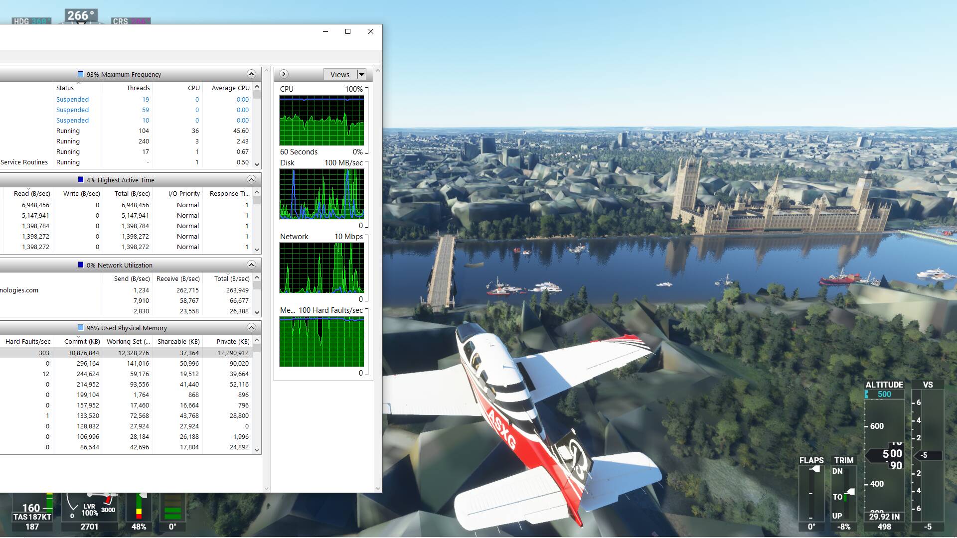Sort by the Average CPU column header
957x538 pixels.
pyautogui.click(x=227, y=88)
